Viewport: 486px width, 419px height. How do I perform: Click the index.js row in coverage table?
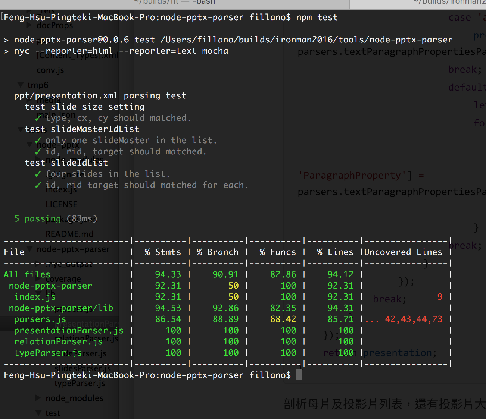227,297
